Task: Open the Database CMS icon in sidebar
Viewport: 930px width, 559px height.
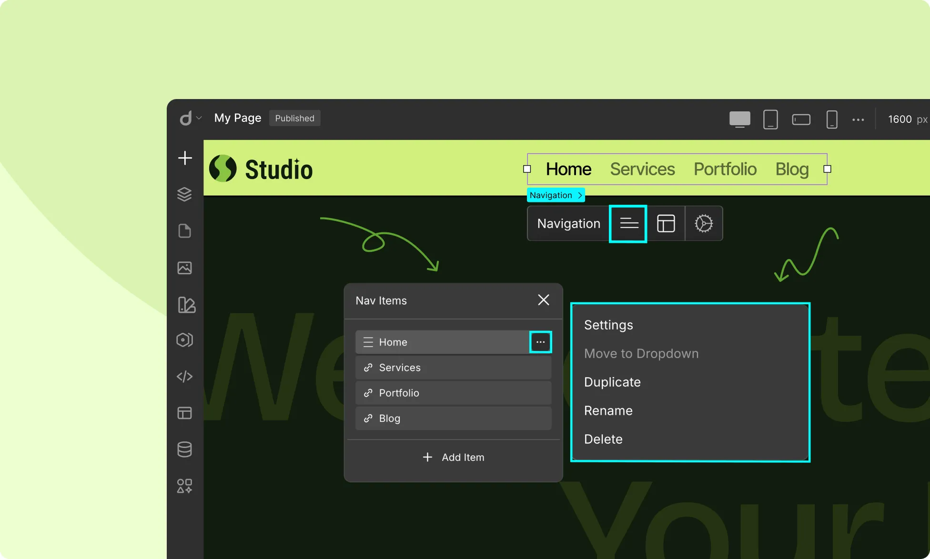Action: click(x=184, y=449)
